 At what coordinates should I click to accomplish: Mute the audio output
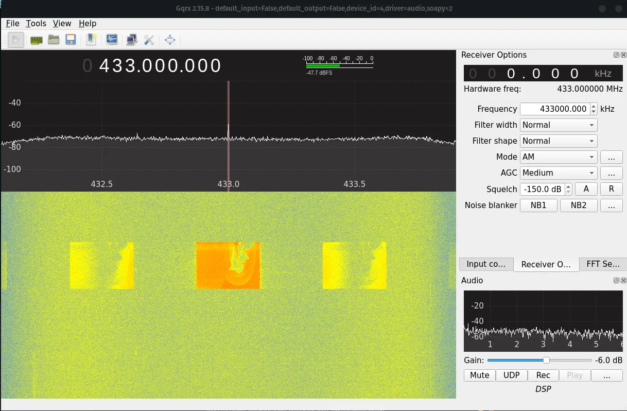pos(480,375)
